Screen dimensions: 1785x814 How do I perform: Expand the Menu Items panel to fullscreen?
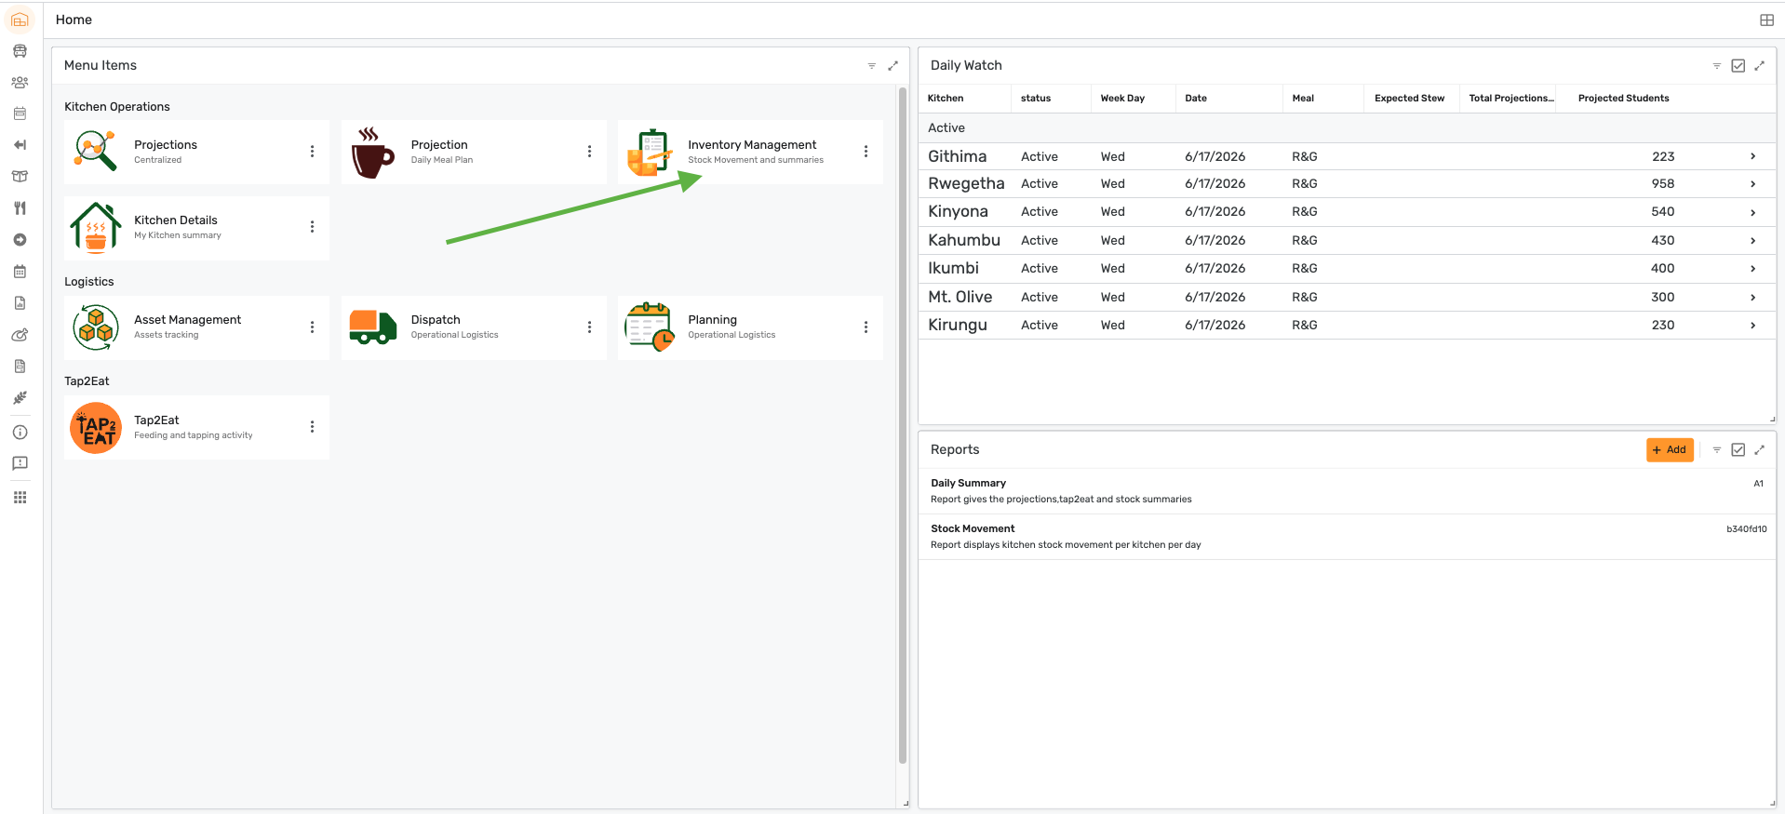click(892, 66)
